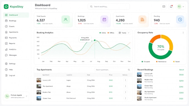Click the Help label in sidebar
This screenshot has width=189, height=106.
point(11,70)
